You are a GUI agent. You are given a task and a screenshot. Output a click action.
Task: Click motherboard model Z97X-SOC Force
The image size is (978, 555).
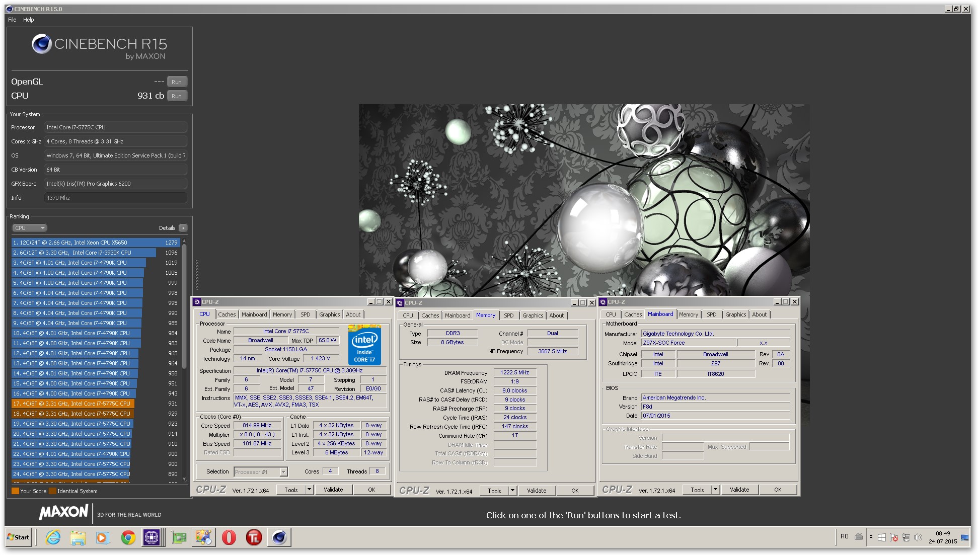point(688,343)
